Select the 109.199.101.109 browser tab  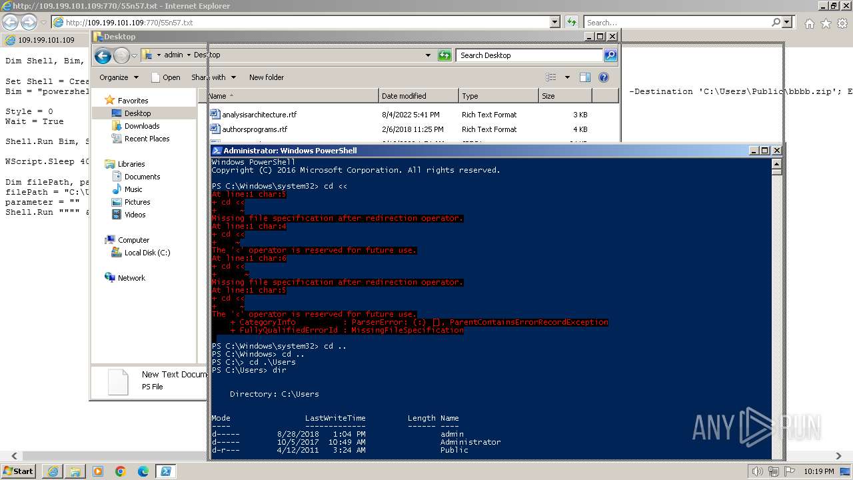[x=46, y=40]
